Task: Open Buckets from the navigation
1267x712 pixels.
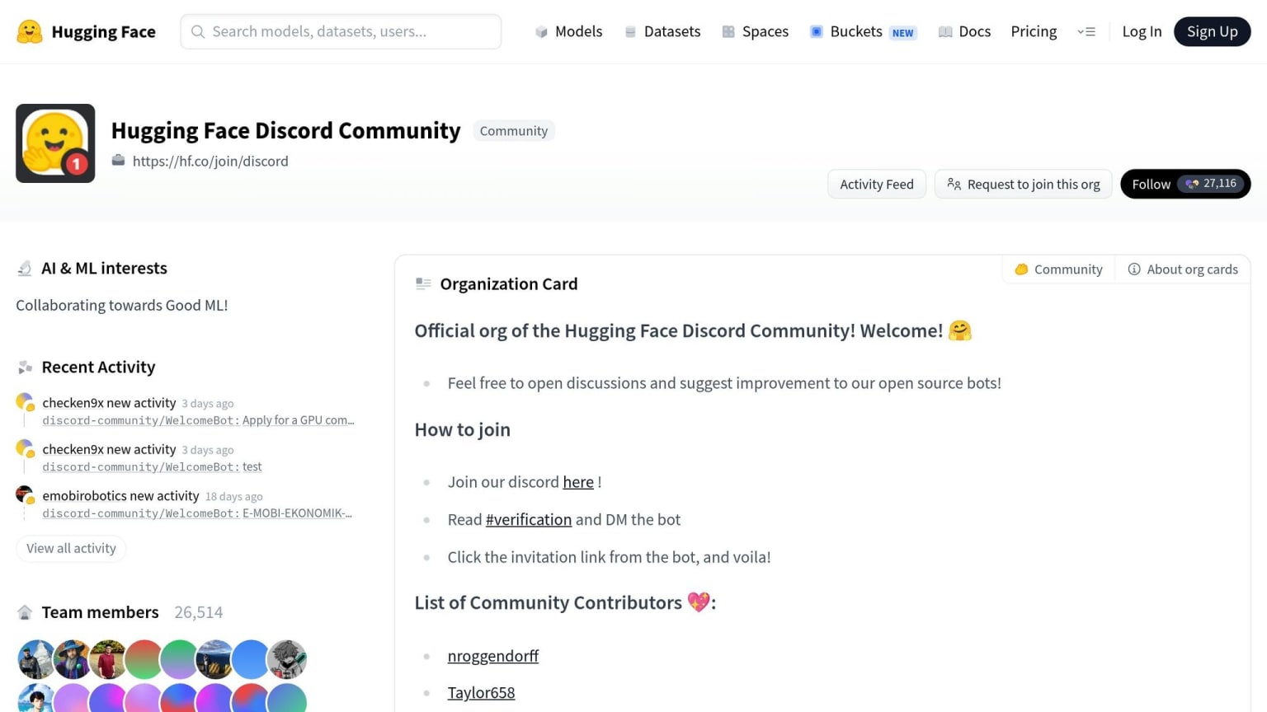Action: [x=863, y=31]
